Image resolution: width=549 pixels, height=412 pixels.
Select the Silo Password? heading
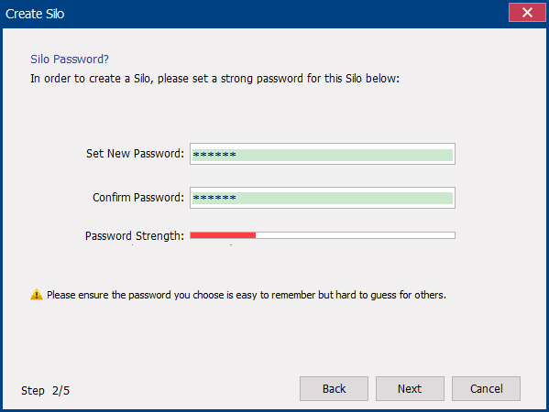[x=70, y=60]
